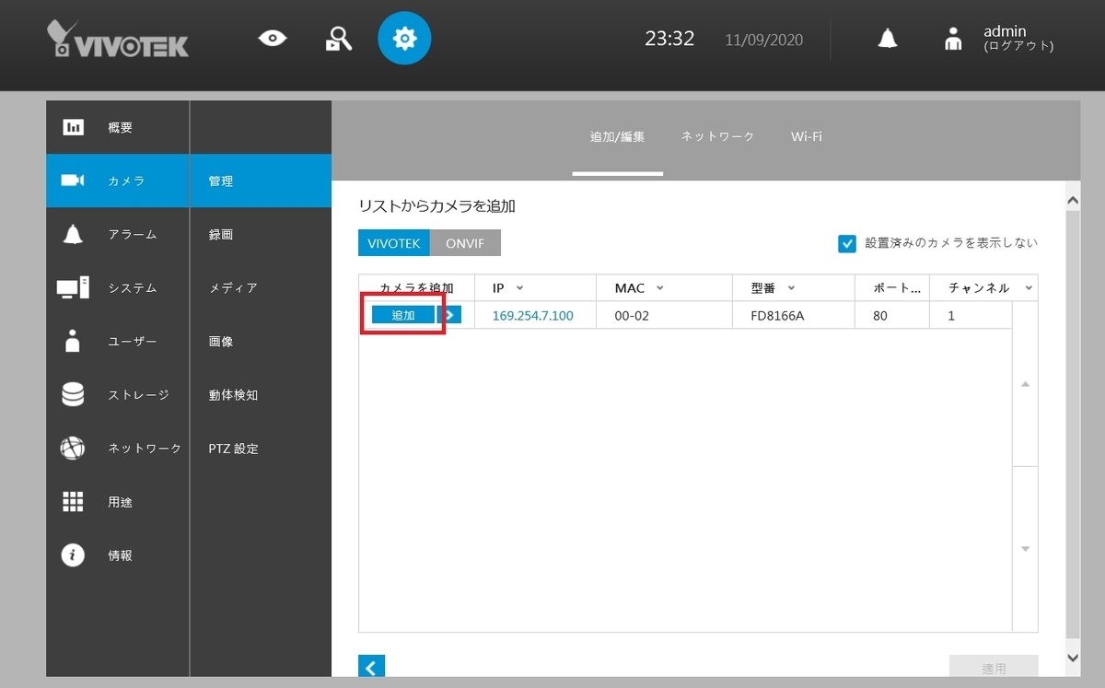This screenshot has height=688, width=1105.
Task: Open the 管理 submenu item
Action: tap(261, 181)
